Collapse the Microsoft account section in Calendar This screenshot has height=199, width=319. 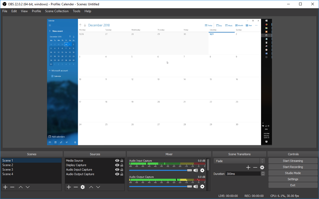[x=50, y=70]
